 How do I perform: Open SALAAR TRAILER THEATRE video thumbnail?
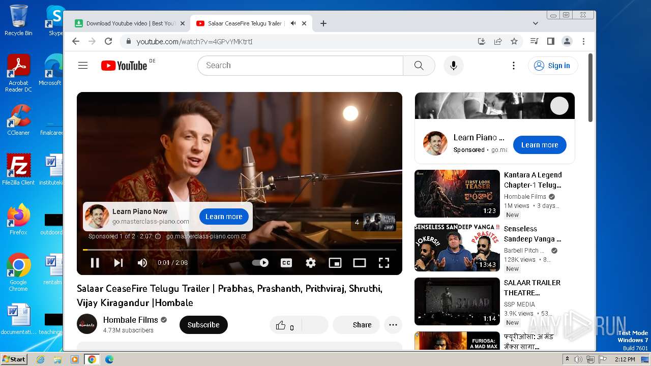click(457, 301)
